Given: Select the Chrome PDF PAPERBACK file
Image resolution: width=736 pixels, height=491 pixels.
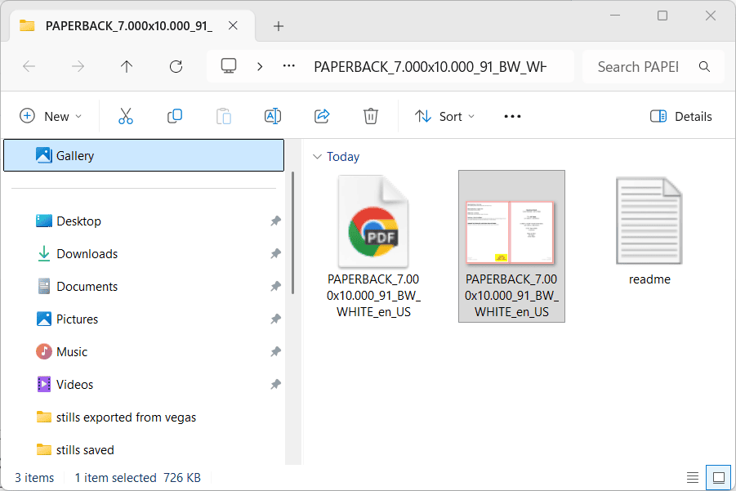Looking at the screenshot, I should tap(373, 247).
